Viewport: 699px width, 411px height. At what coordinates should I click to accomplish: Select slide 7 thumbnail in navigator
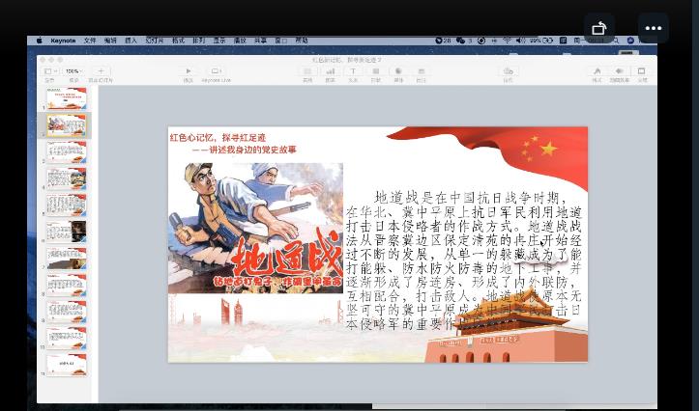click(67, 259)
